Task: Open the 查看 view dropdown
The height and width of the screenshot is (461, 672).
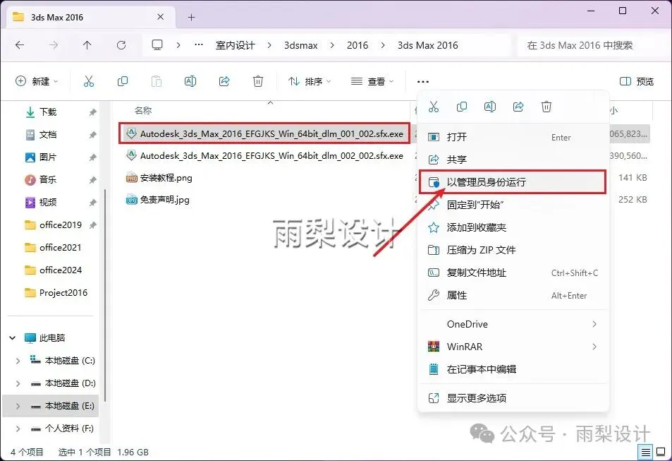Action: tap(372, 81)
